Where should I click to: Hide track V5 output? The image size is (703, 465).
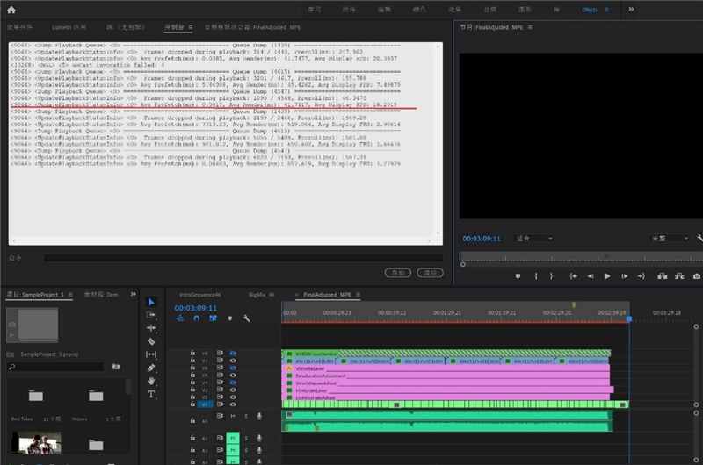[x=233, y=375]
